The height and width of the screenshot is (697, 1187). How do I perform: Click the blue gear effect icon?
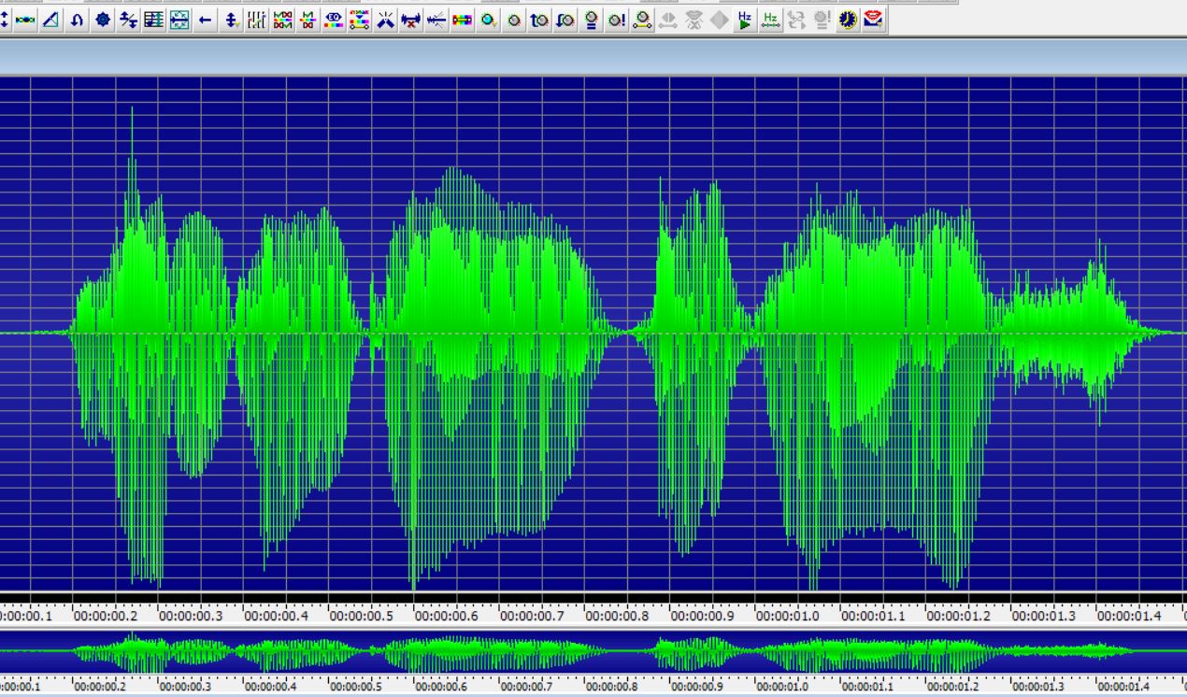pos(103,20)
